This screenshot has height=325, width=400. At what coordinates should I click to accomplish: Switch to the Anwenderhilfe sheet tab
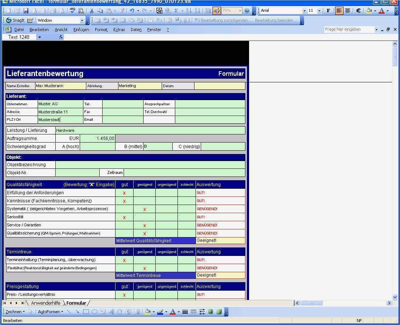tap(46, 303)
